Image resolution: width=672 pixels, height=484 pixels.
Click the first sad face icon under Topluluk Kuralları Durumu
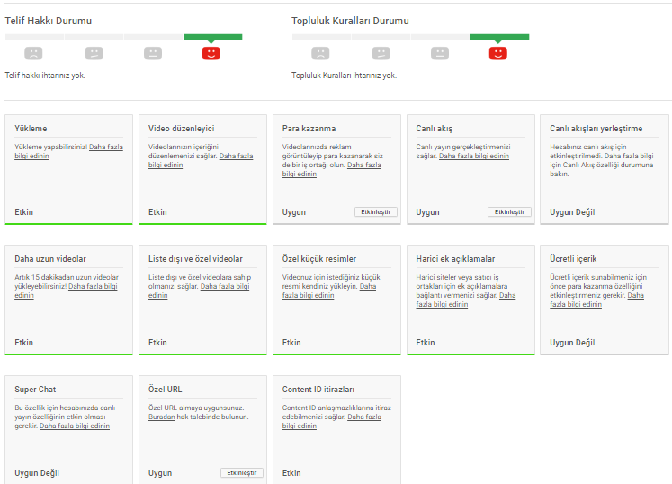(x=320, y=53)
